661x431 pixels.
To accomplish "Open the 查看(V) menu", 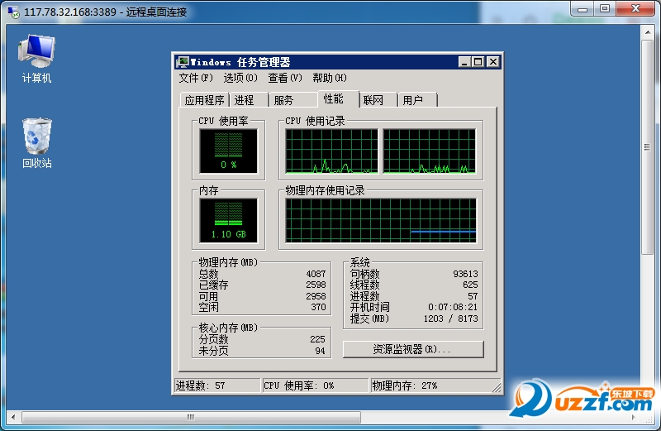I will 285,78.
